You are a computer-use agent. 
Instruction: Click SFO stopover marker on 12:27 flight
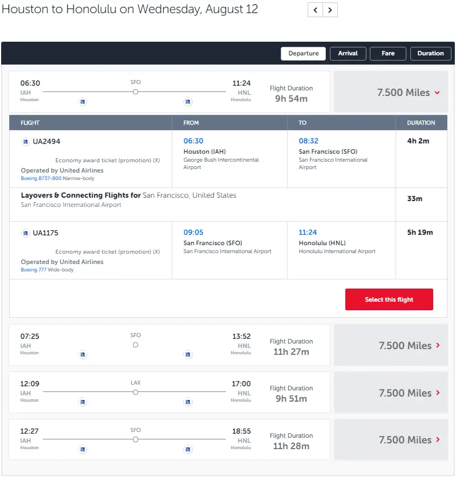[x=135, y=439]
